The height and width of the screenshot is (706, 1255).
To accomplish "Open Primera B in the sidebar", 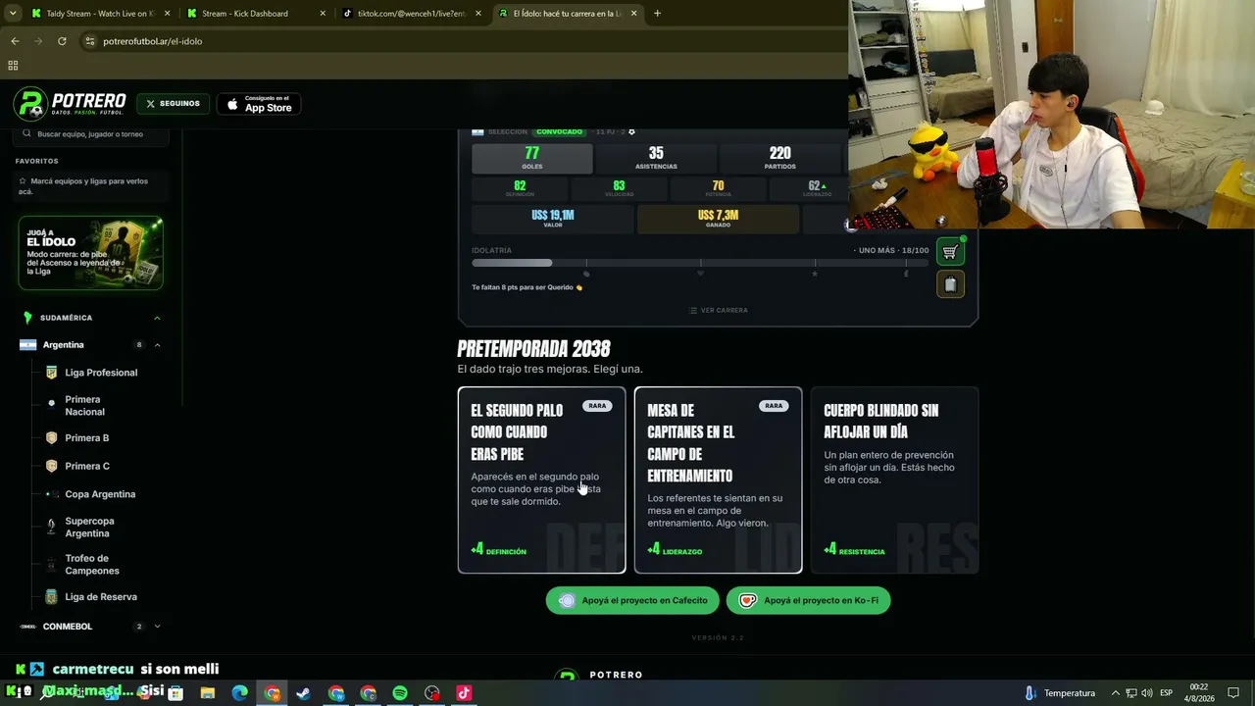I will tap(87, 438).
